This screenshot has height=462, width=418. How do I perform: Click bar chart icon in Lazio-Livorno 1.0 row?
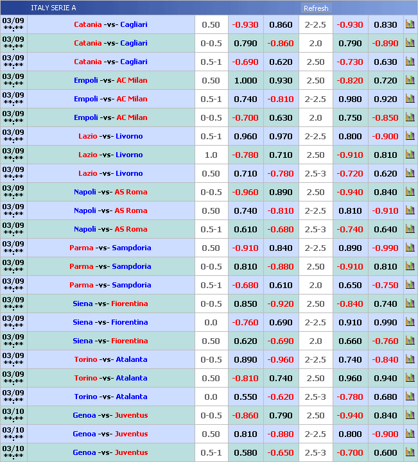[x=410, y=155]
